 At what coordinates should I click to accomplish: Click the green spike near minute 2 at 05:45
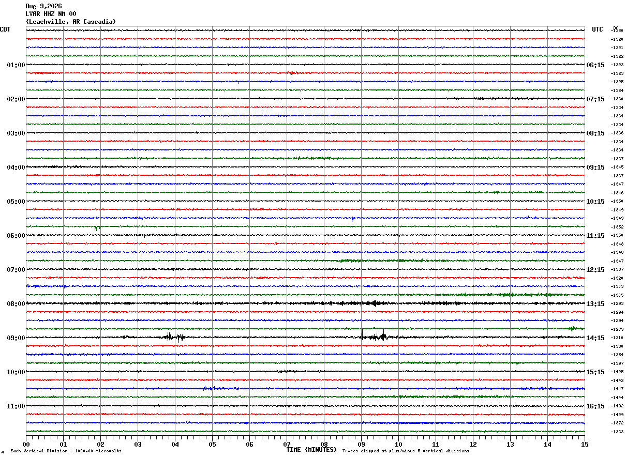pos(96,227)
